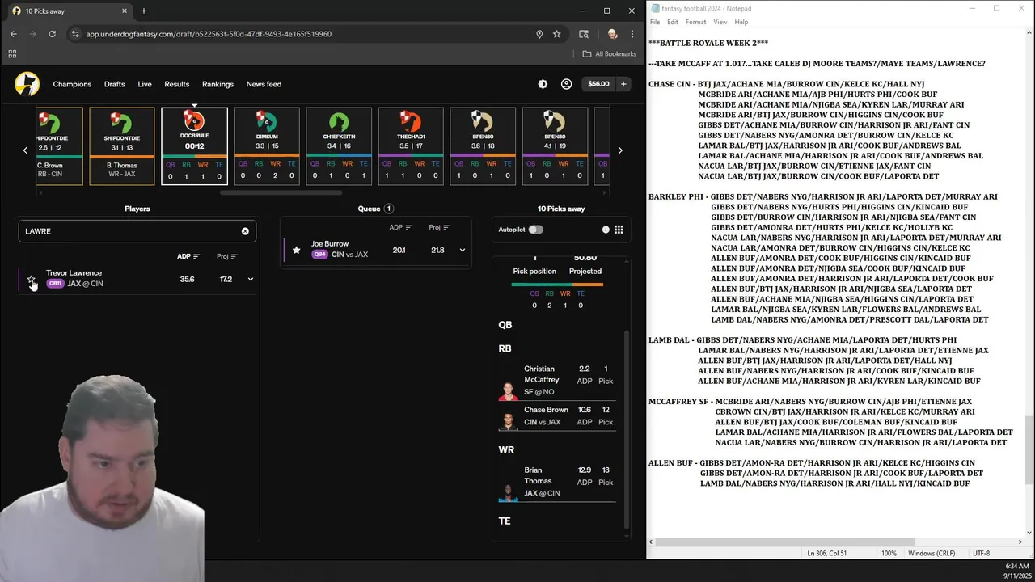
Task: Open the draft info icon beside Autopilot
Action: coord(606,230)
